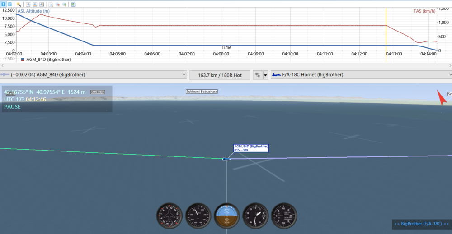
Task: Export chart data to Excel
Action: click(73, 4)
